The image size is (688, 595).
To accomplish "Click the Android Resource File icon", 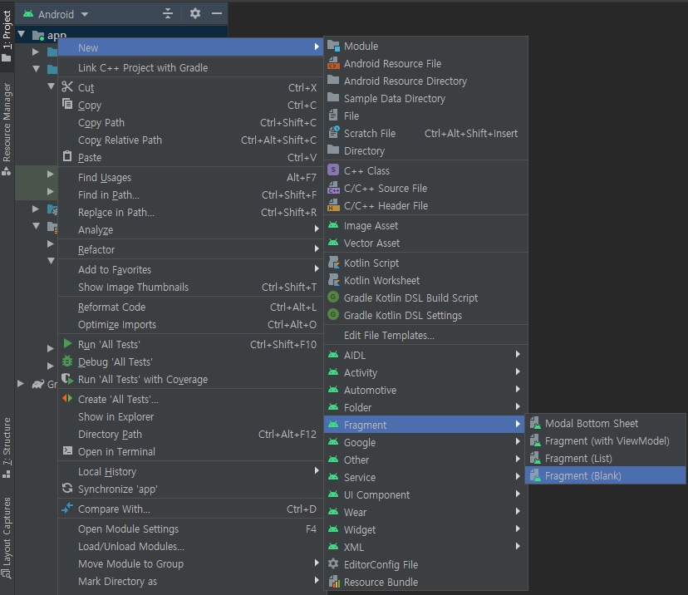I will 333,63.
